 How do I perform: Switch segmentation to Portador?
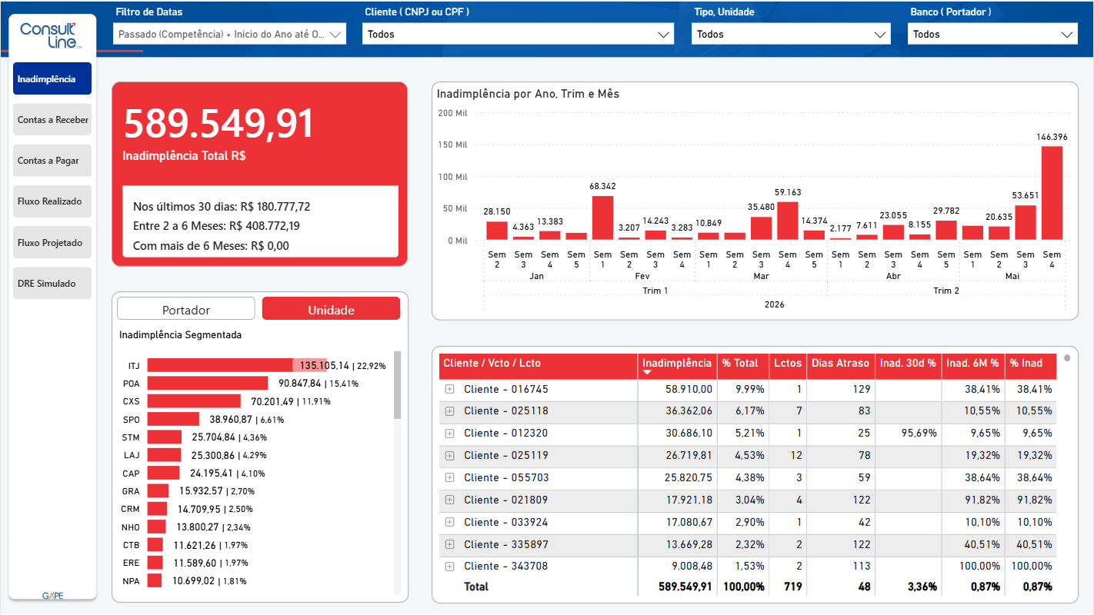pyautogui.click(x=186, y=309)
